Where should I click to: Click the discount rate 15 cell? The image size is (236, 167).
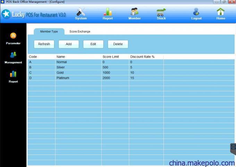click(x=146, y=78)
